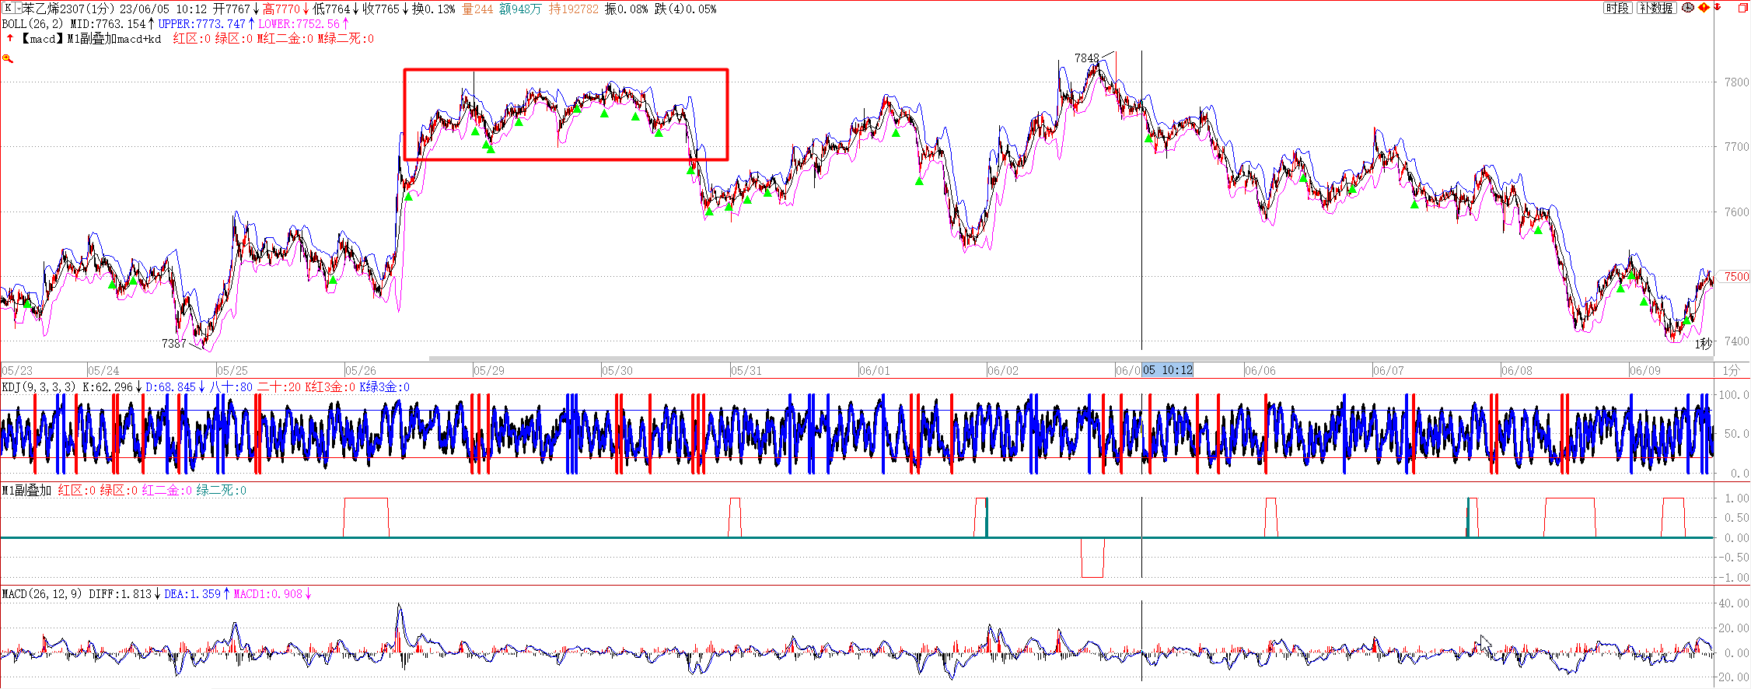The image size is (1751, 689).
Task: Click the yellow magnifier zoom icon
Action: pos(8,58)
